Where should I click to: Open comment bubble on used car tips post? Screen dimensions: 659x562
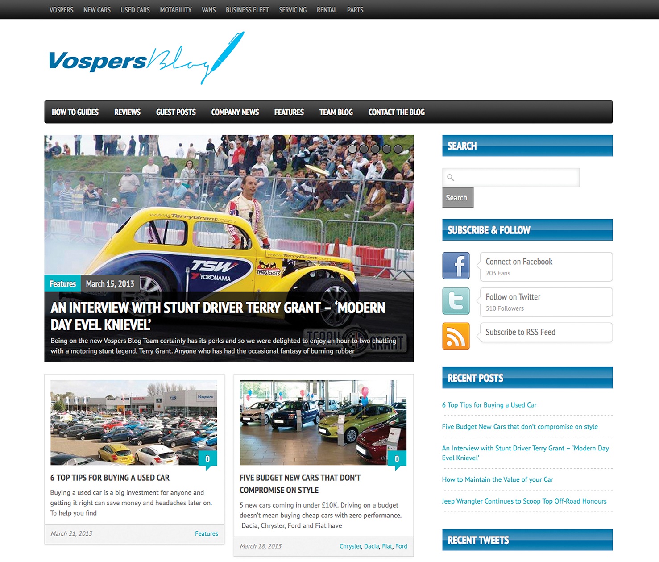pyautogui.click(x=207, y=459)
